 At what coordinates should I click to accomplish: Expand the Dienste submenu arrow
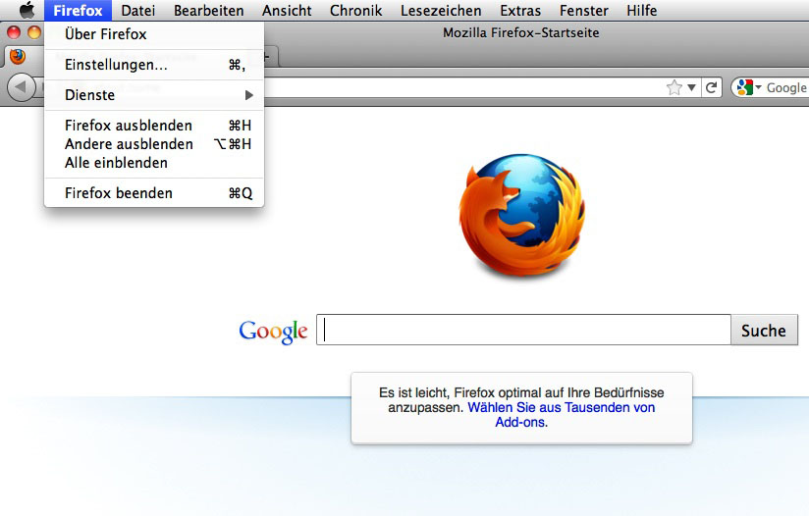(249, 95)
